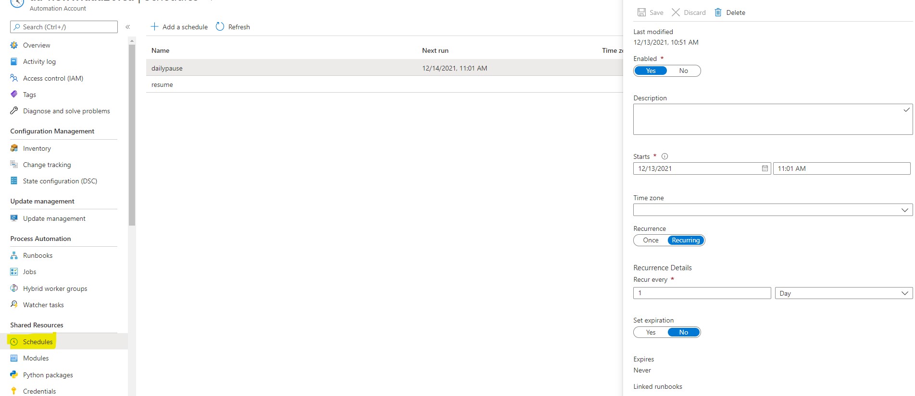
Task: Click the Save disk icon
Action: coord(641,12)
